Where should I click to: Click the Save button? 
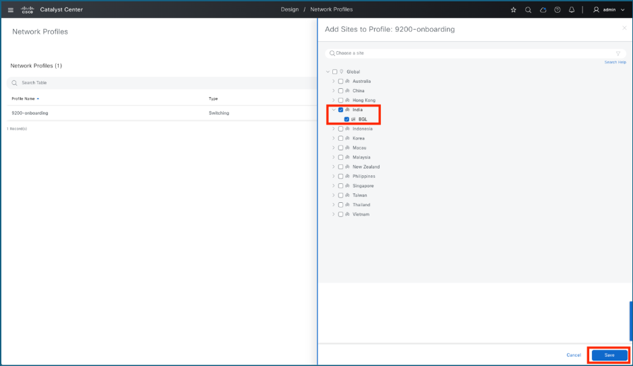click(609, 355)
